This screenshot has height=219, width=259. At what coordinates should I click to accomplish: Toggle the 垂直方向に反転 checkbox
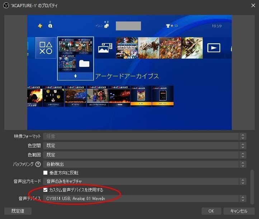pos(45,173)
